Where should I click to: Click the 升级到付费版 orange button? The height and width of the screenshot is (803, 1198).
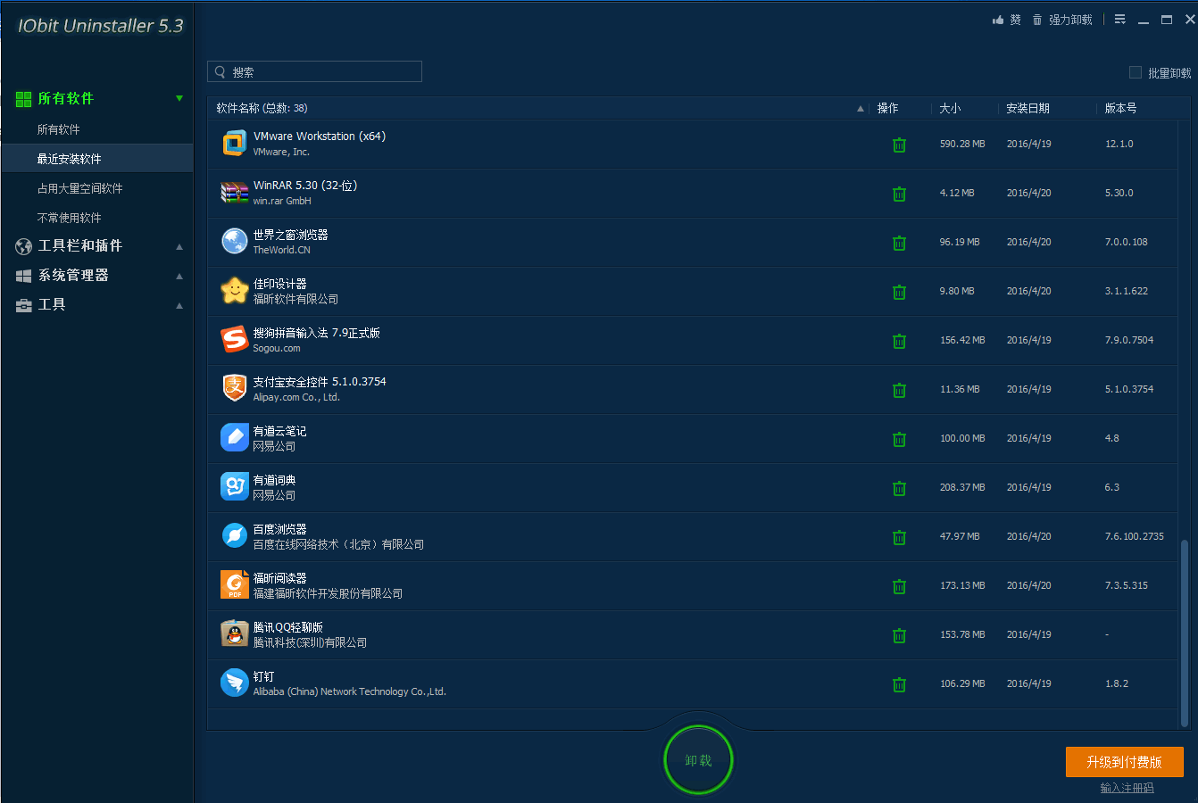tap(1124, 762)
